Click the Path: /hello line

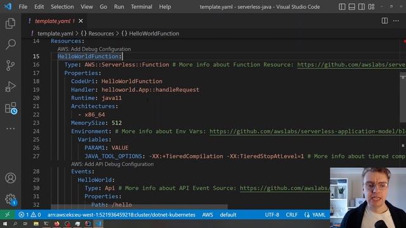coord(112,205)
